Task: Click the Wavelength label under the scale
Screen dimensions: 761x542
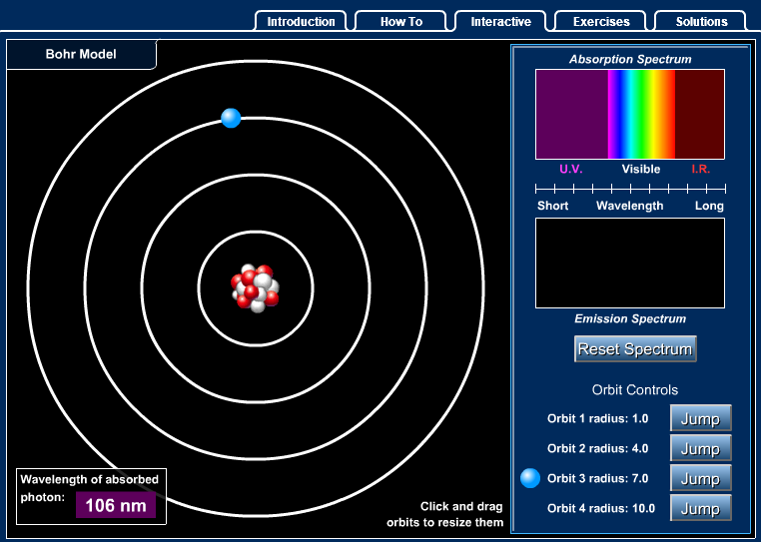Action: pyautogui.click(x=629, y=206)
